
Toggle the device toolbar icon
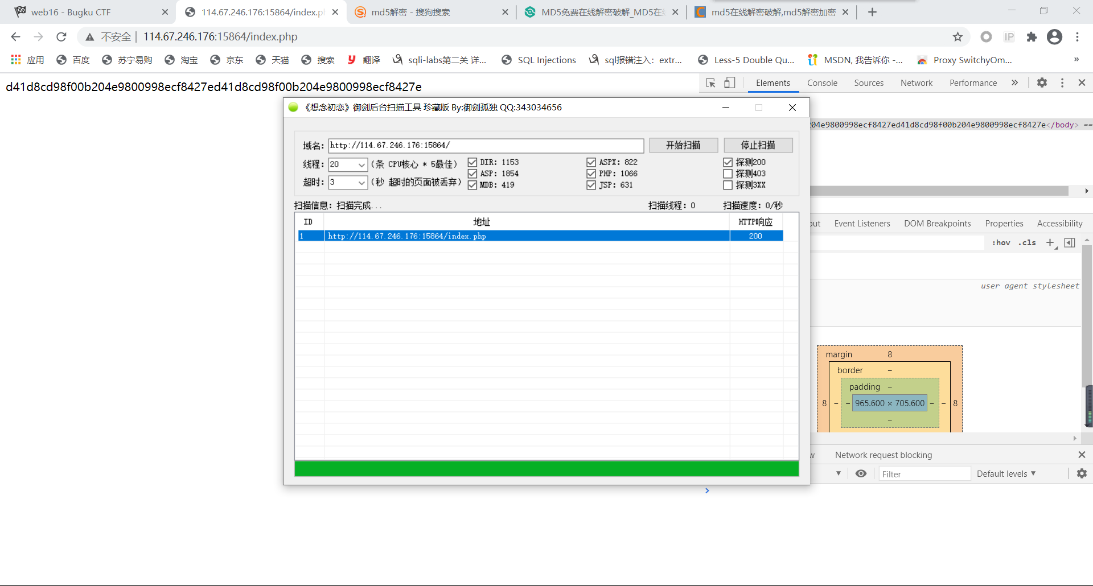click(729, 83)
